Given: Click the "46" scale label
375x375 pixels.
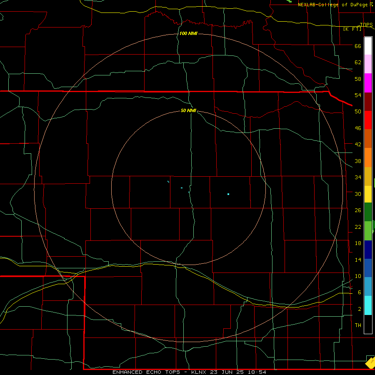Looking at the screenshot, I should pyautogui.click(x=358, y=128).
